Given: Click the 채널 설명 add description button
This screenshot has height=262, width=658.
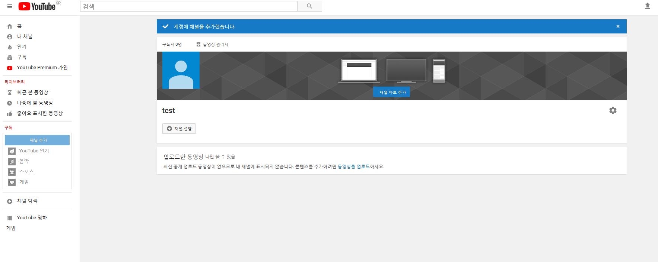Looking at the screenshot, I should point(179,129).
